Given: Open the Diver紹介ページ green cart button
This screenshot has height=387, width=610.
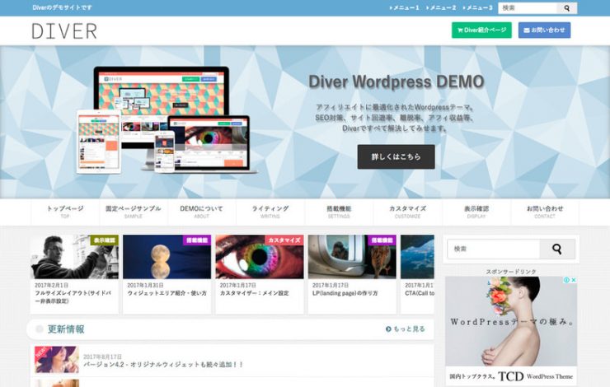Looking at the screenshot, I should pyautogui.click(x=481, y=30).
